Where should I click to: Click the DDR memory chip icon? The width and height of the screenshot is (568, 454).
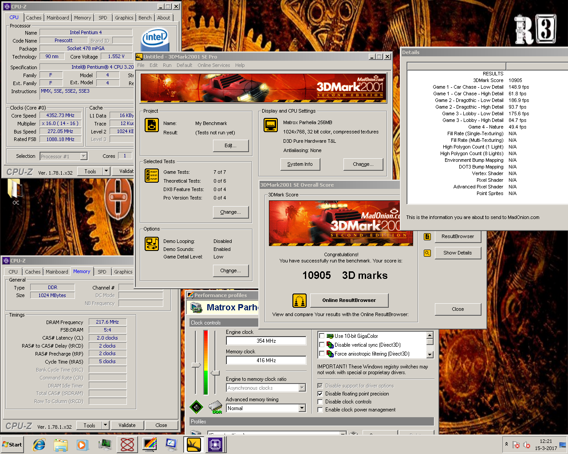[x=216, y=407]
